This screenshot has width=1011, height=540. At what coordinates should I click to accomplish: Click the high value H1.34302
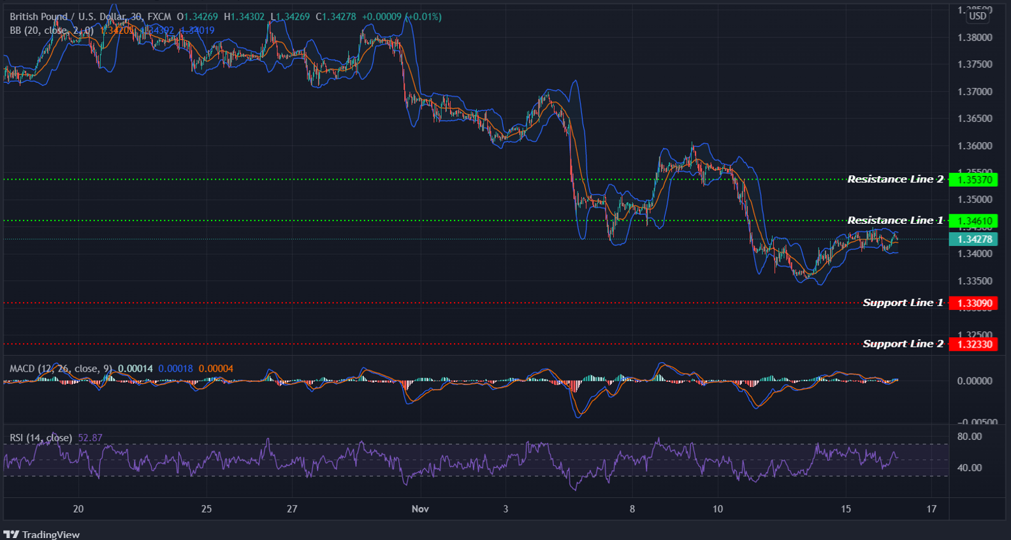[244, 17]
